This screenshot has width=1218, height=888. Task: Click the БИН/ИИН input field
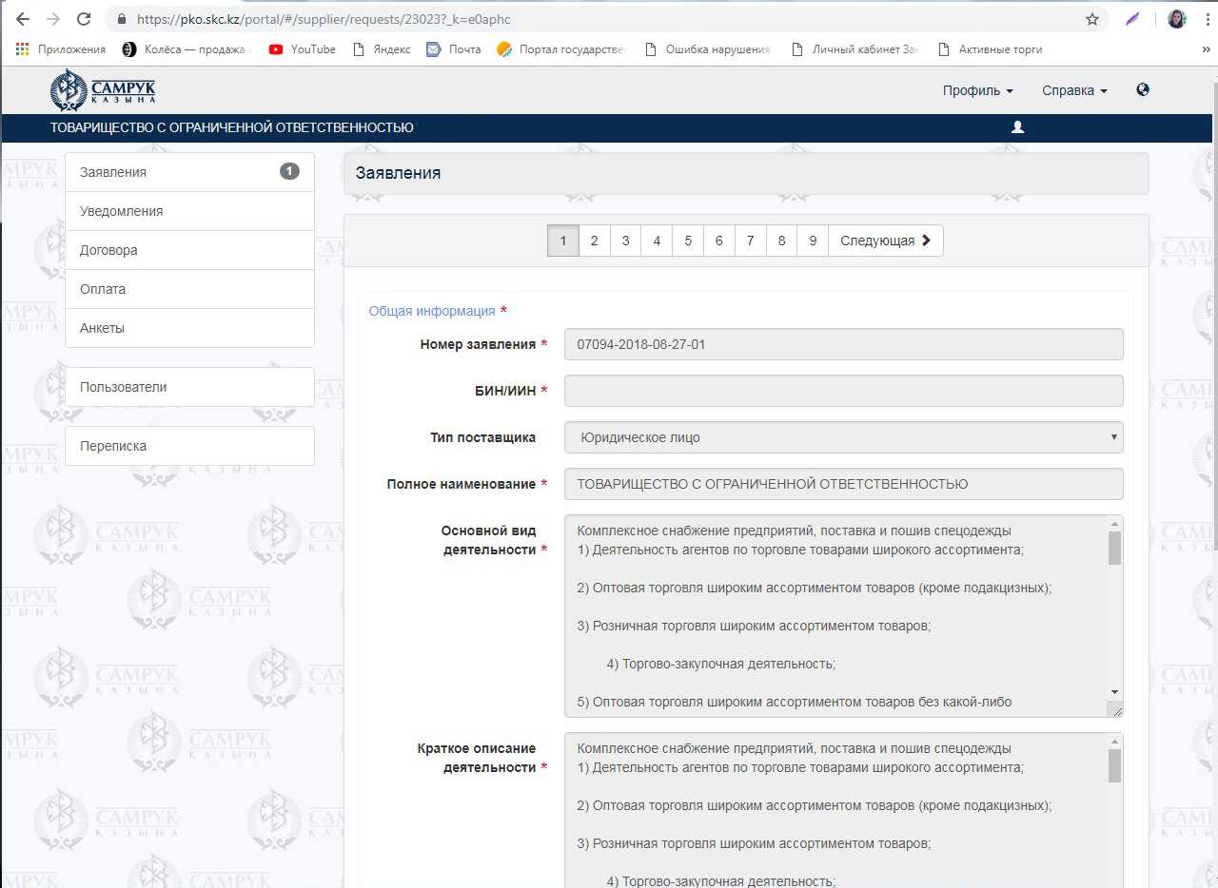click(x=843, y=391)
